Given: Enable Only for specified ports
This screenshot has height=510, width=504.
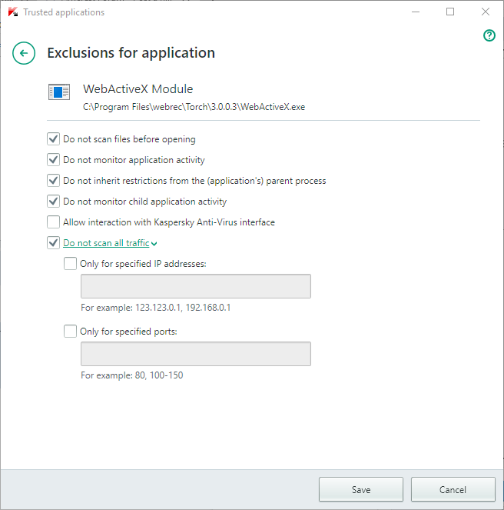Looking at the screenshot, I should tap(70, 331).
